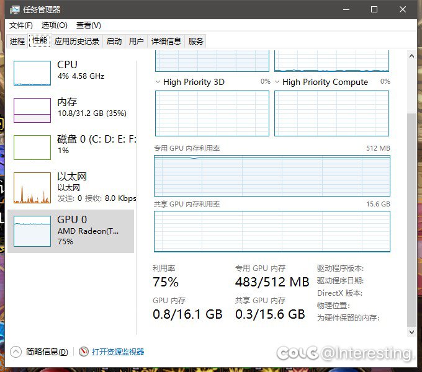Viewport: 422px width, 372px height.
Task: Open 打开资源监视器 link
Action: pyautogui.click(x=118, y=352)
